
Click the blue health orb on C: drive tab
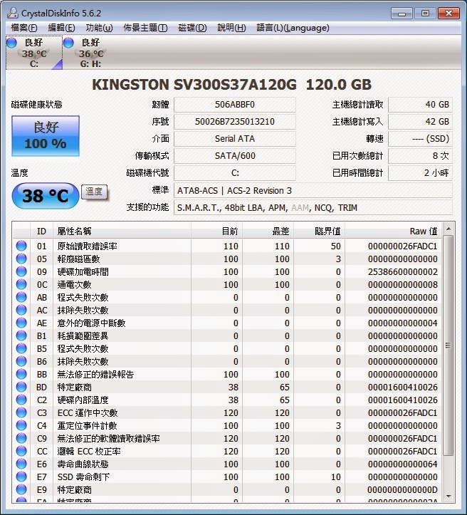pyautogui.click(x=11, y=43)
